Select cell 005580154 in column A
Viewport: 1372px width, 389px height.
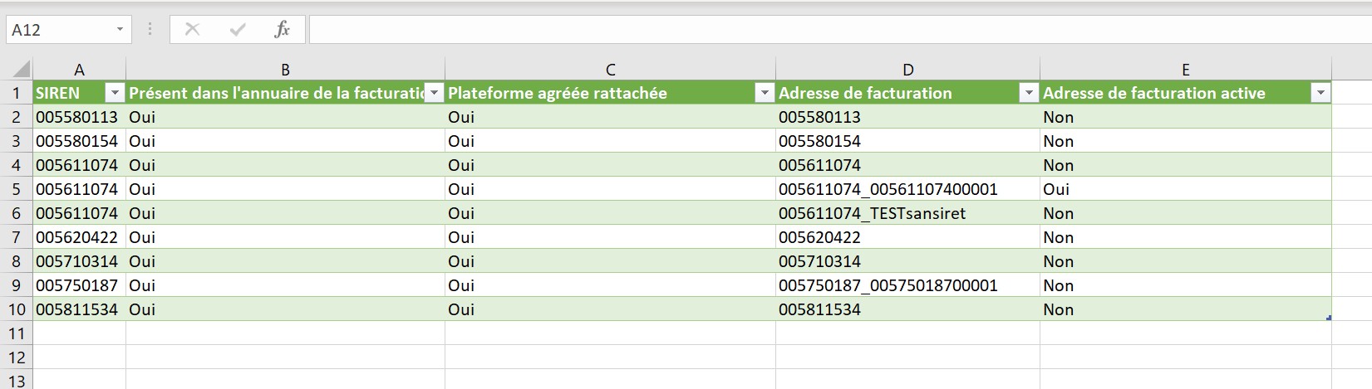pos(79,141)
